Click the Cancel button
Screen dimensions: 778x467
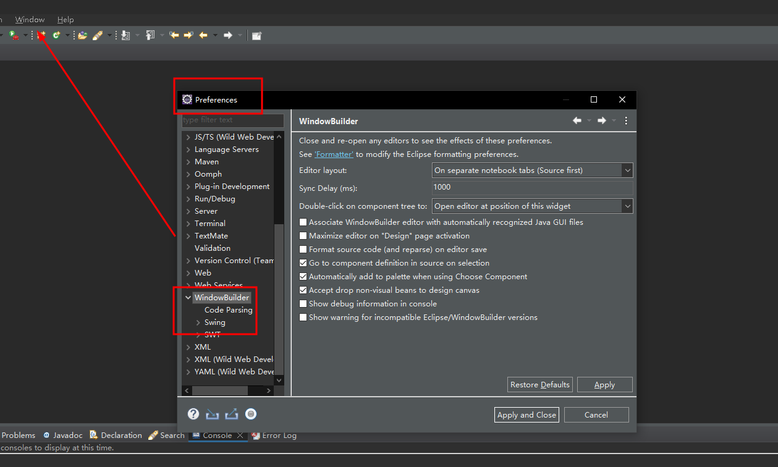coord(596,414)
